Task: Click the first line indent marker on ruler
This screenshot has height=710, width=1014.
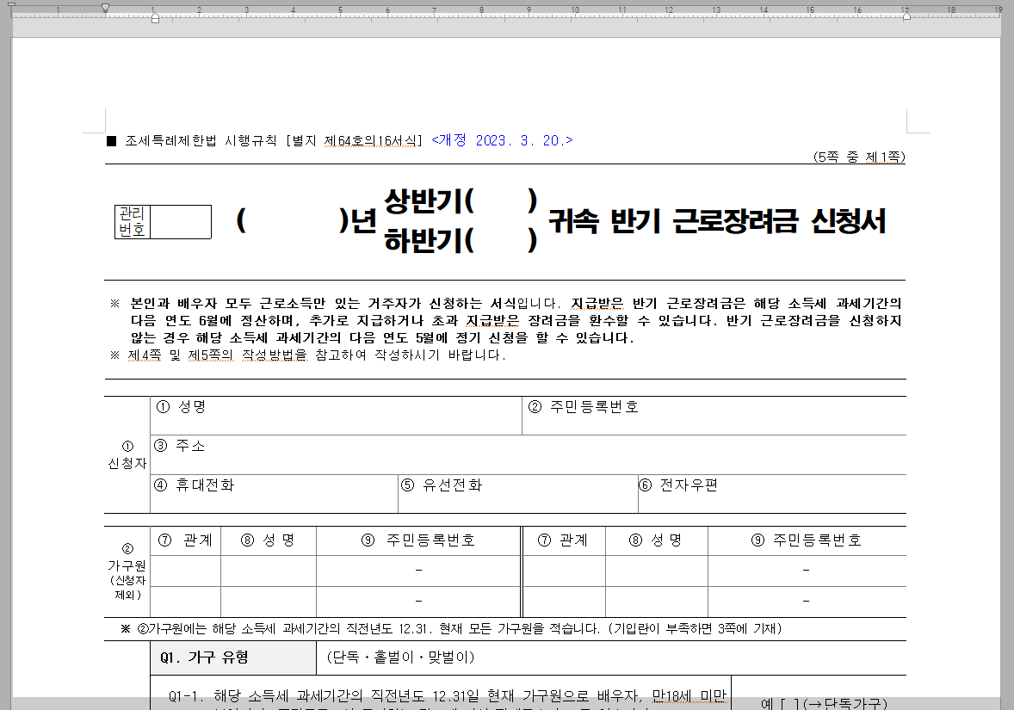Action: point(105,8)
